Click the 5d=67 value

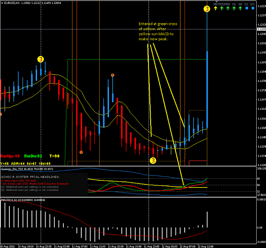pos(31,163)
